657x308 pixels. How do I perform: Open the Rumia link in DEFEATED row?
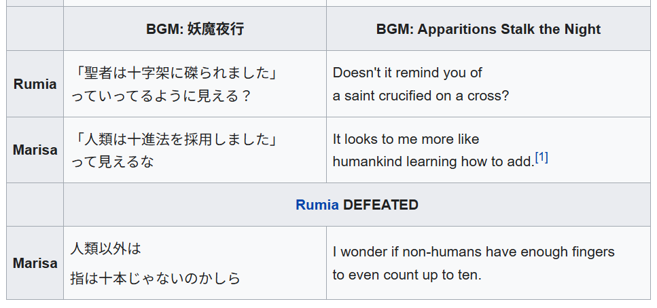click(x=317, y=205)
